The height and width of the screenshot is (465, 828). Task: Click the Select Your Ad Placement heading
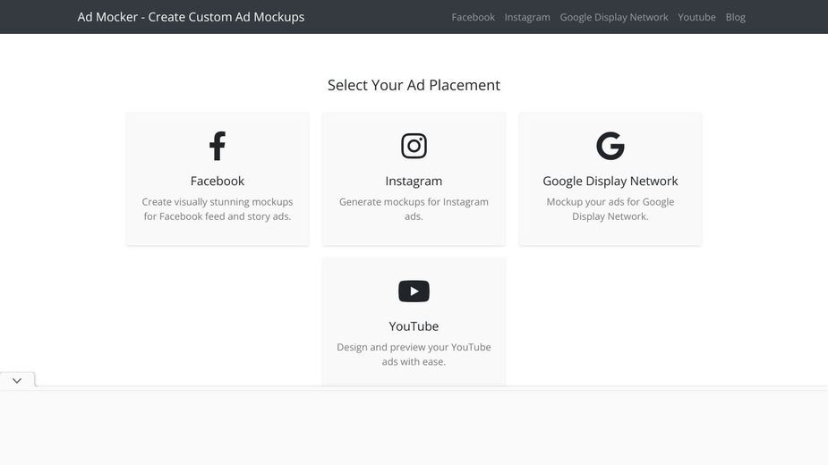click(414, 85)
